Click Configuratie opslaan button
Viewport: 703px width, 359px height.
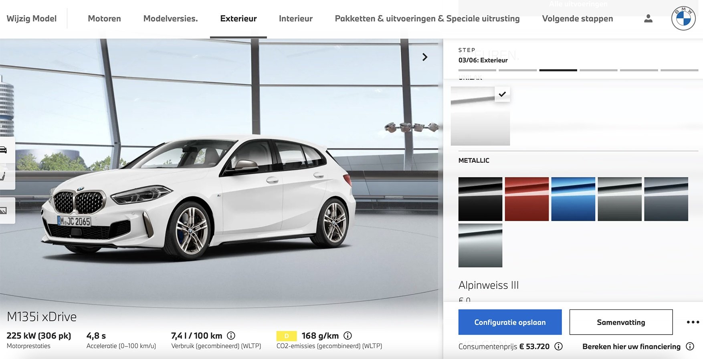tap(510, 322)
